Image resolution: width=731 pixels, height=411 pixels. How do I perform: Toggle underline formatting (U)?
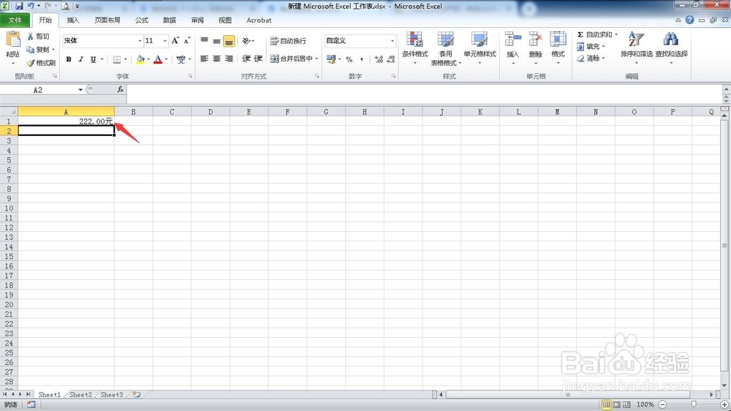(x=94, y=59)
